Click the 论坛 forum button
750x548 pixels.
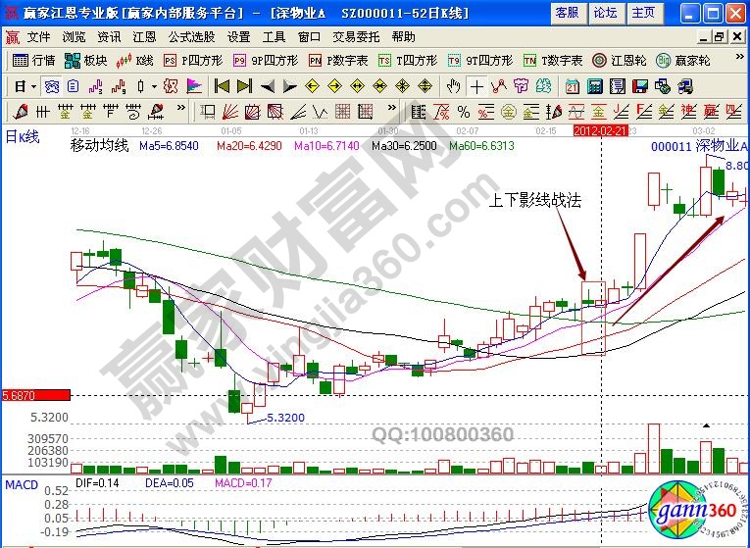pyautogui.click(x=605, y=13)
